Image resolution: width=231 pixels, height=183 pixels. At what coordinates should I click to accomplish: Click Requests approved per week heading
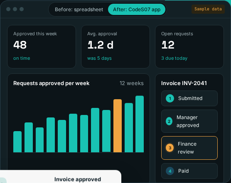51,83
